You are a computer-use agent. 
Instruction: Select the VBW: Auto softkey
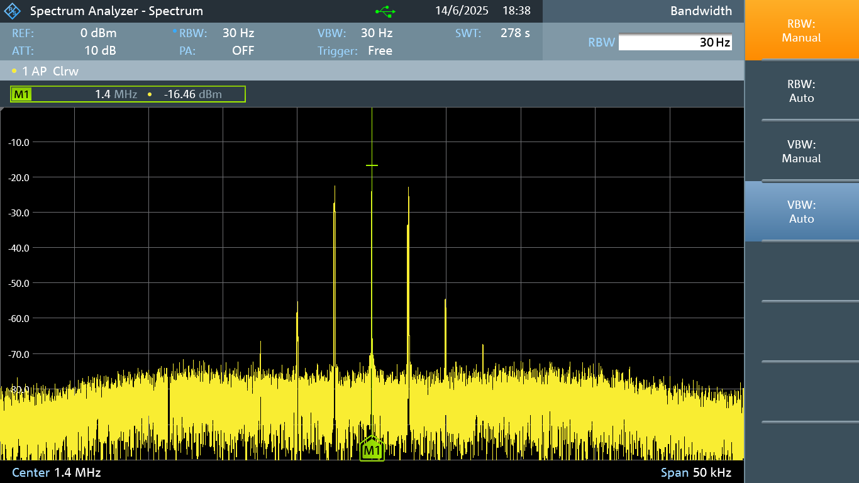point(801,212)
